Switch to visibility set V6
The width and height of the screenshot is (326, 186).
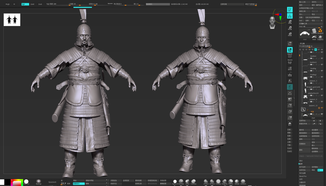[316, 50]
